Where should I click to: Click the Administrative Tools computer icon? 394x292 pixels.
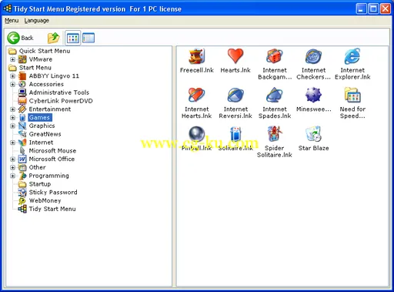tap(22, 92)
